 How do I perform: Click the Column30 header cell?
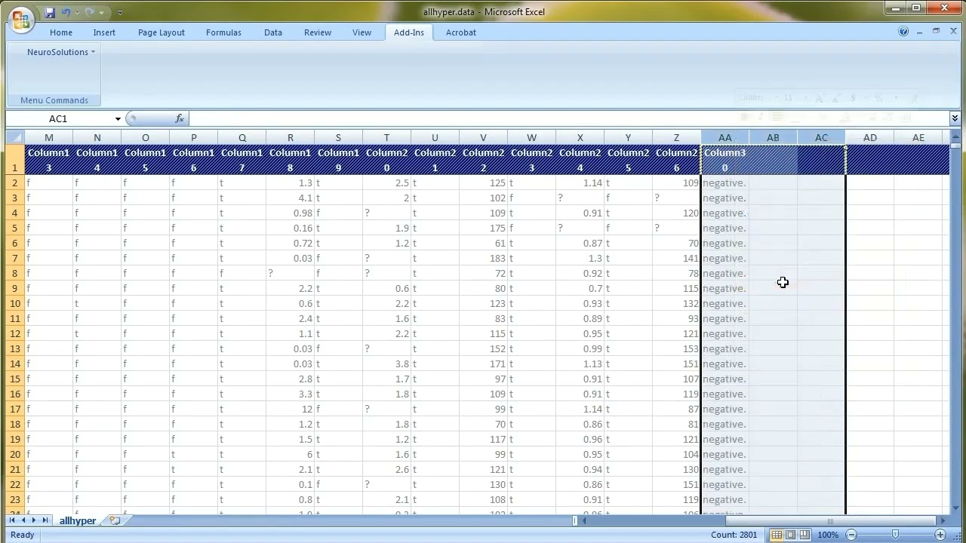pos(725,160)
